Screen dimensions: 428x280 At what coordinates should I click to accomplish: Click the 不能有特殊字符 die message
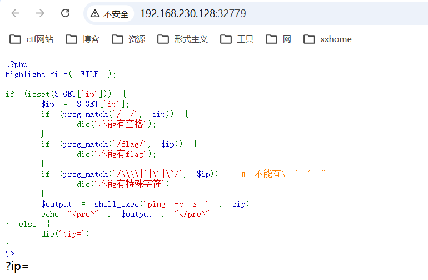(125, 184)
